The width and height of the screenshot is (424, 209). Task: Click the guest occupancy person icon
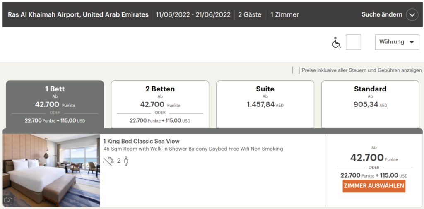pos(126,161)
